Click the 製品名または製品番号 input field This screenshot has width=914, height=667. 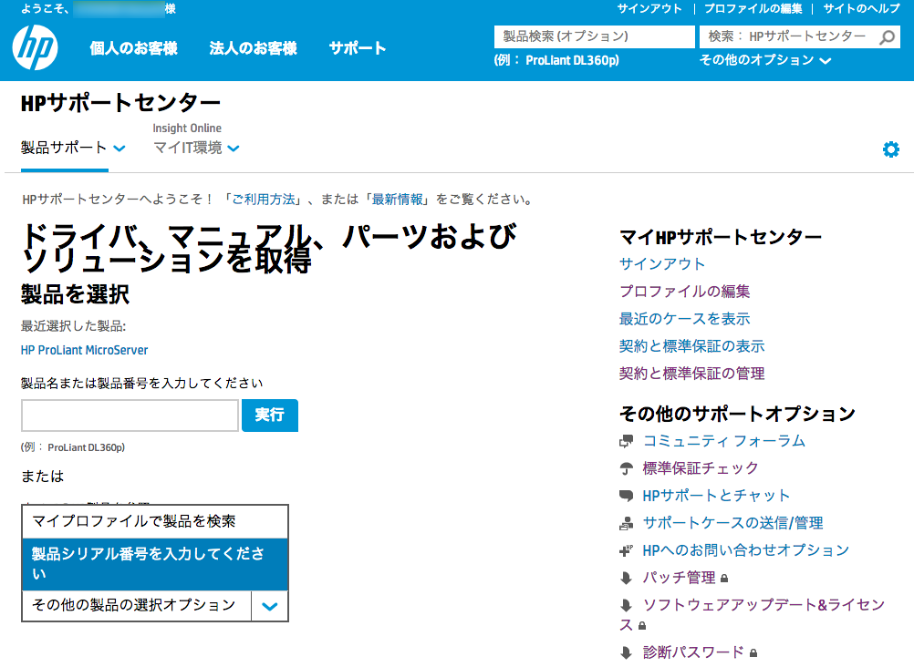(x=130, y=416)
